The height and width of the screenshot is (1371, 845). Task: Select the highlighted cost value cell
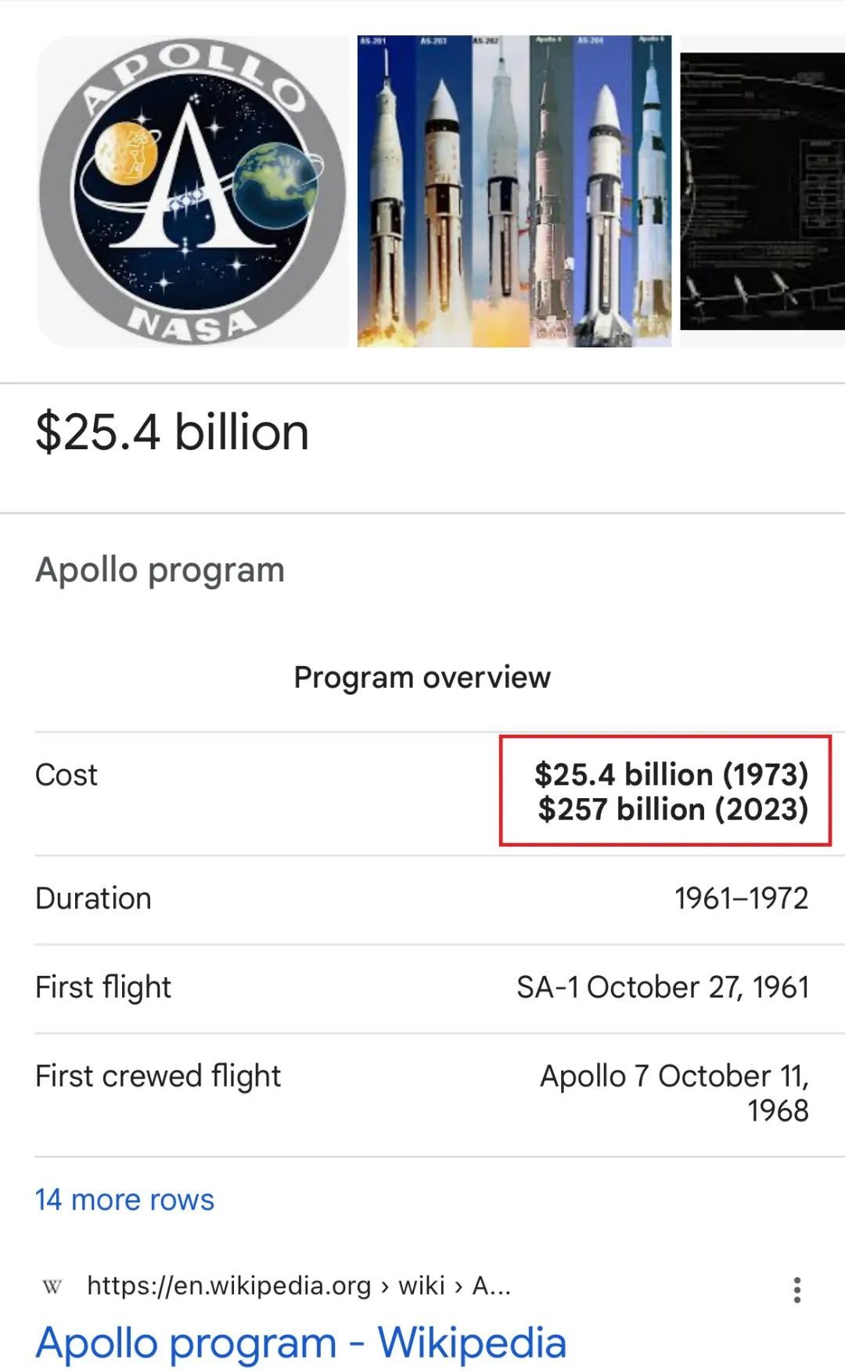click(x=665, y=790)
